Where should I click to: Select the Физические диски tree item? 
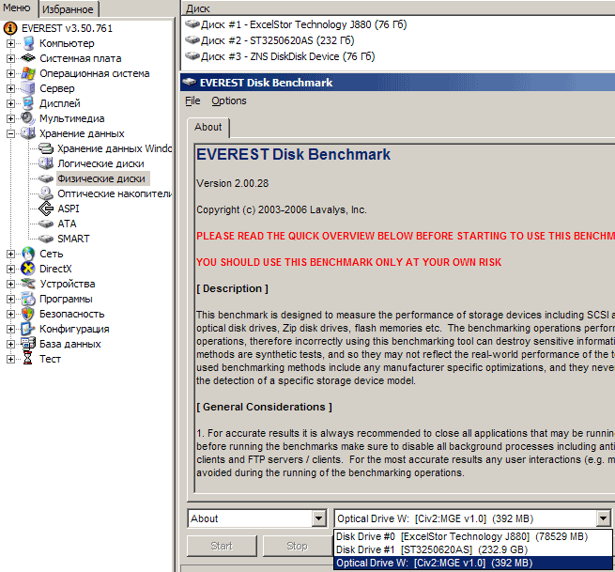click(x=101, y=178)
